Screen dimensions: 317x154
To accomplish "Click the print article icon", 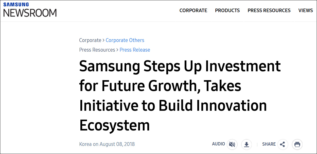I will [297, 144].
